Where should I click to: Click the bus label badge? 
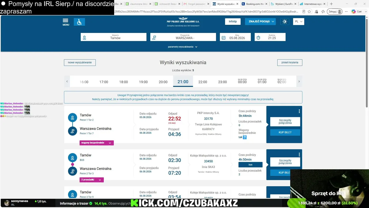point(251,165)
